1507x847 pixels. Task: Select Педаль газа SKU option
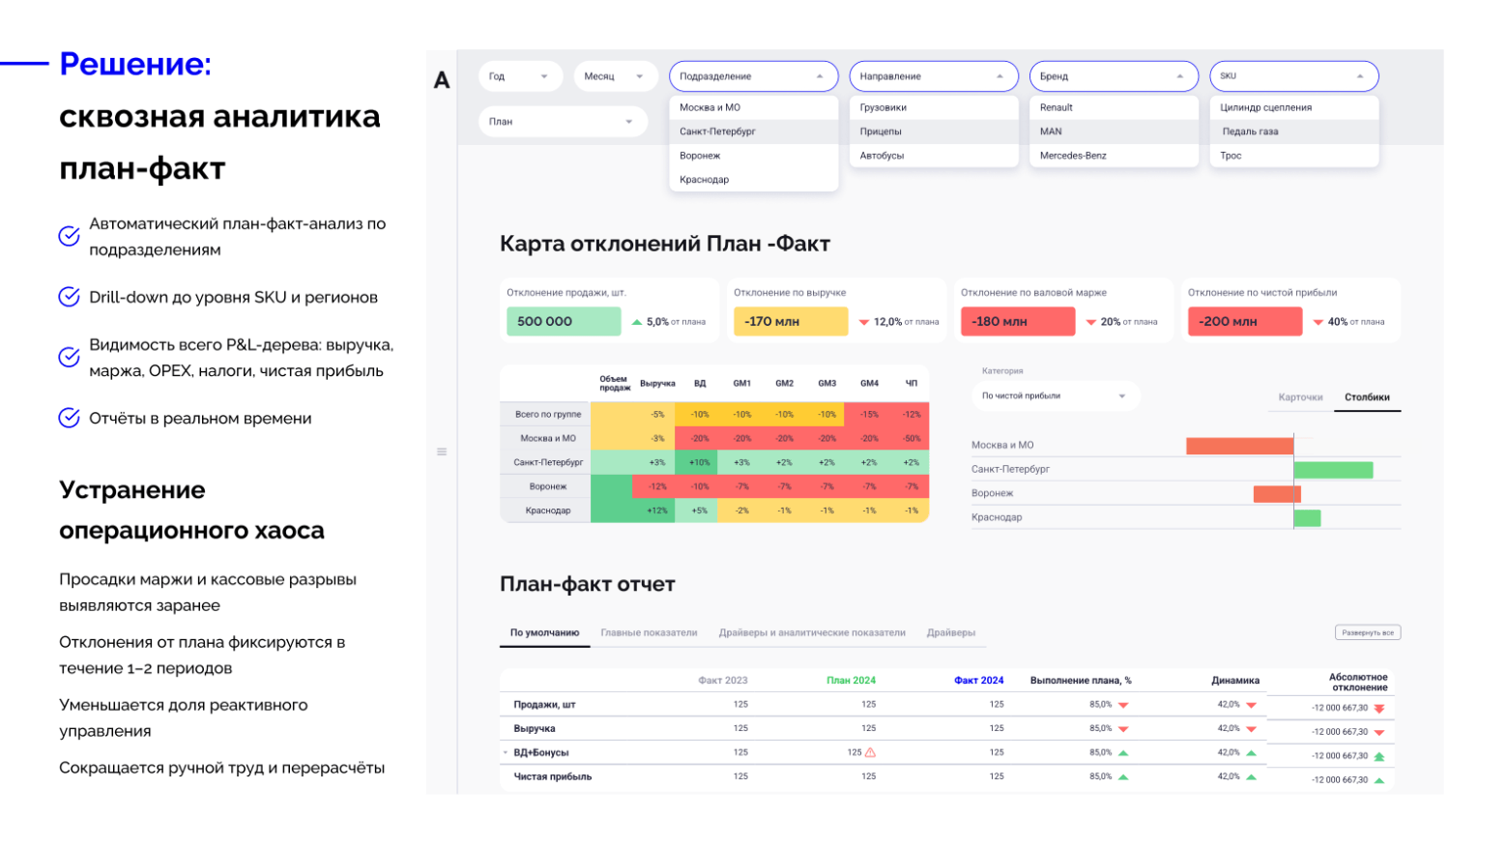pos(1294,131)
